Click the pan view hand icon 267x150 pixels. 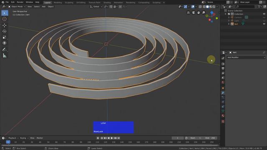199,12
